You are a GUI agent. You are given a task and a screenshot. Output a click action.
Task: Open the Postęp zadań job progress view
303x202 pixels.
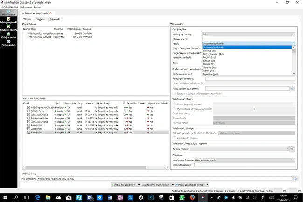click(x=8, y=43)
